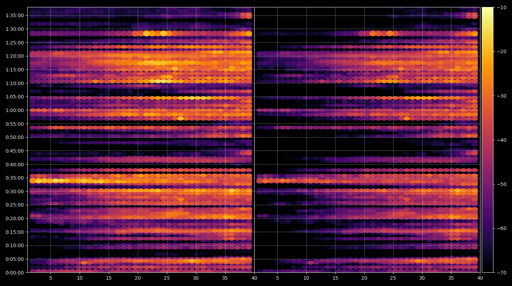
Task: Select the 0:50:00 tick label
Action: 15,137
